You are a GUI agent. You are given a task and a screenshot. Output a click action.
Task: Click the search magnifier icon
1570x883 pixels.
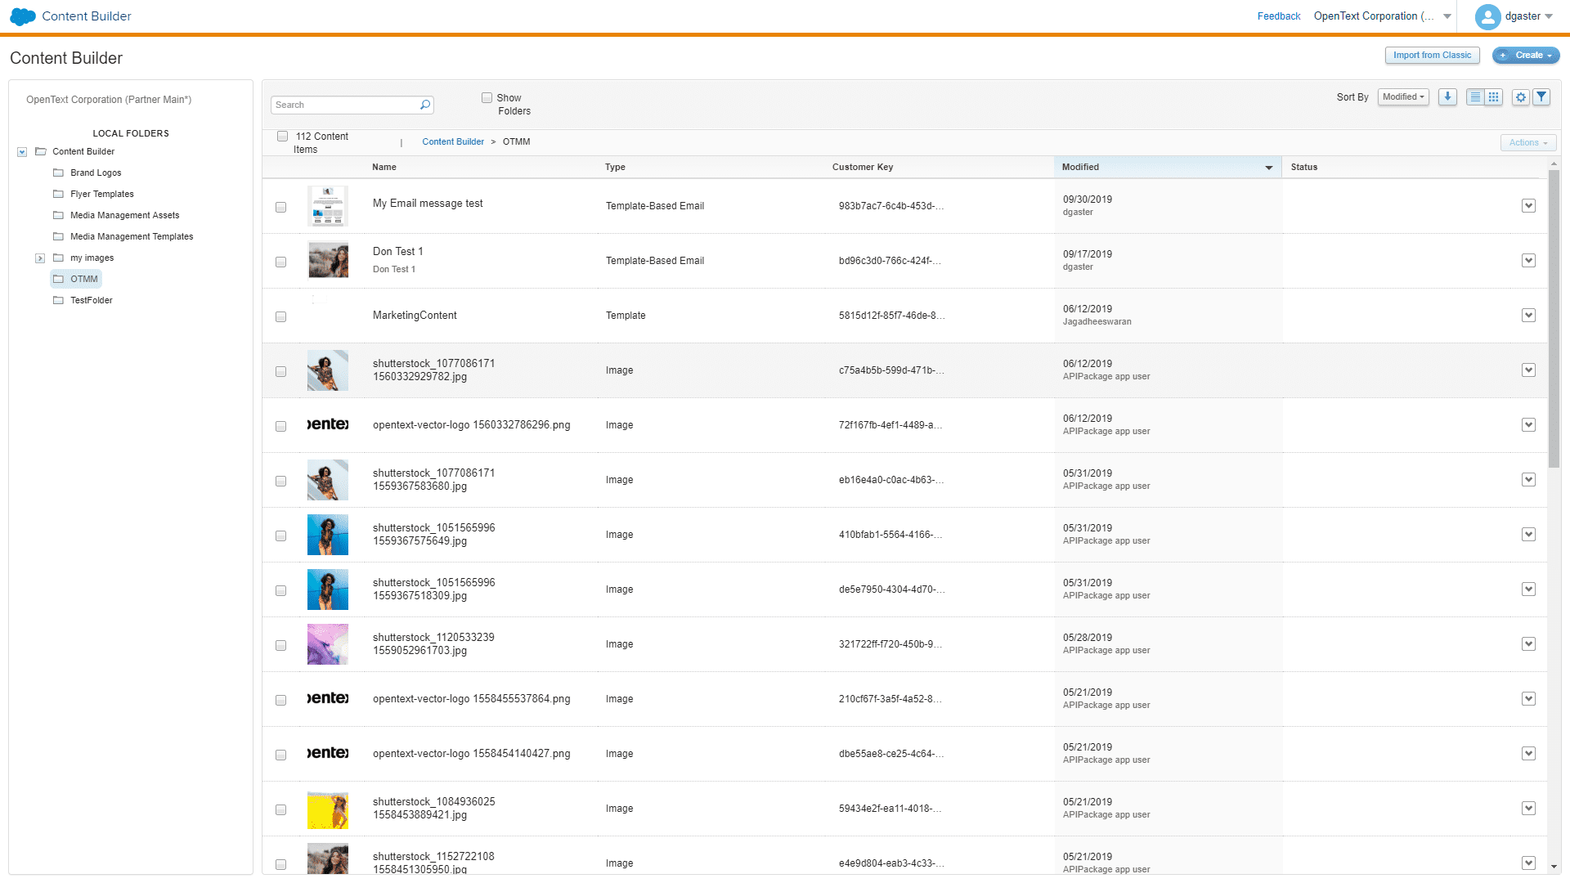point(425,105)
